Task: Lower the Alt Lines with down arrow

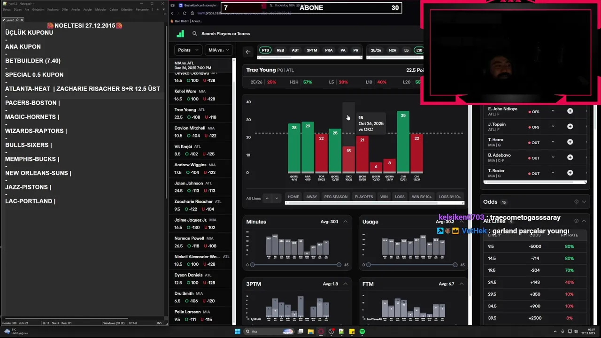Action: [277, 198]
